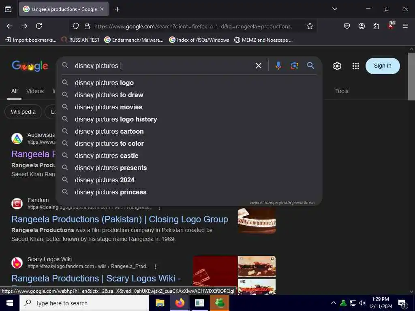
Task: Go back to previous page
Action: [10, 26]
